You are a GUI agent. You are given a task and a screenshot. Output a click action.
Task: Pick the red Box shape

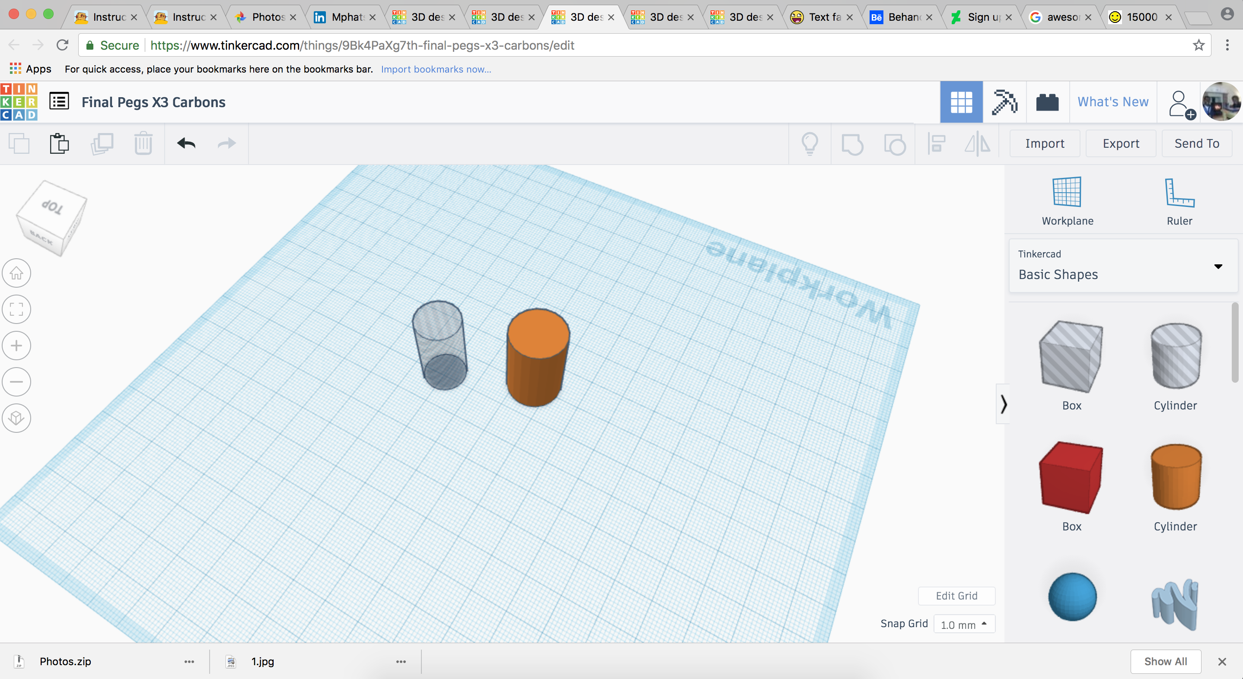(x=1071, y=477)
